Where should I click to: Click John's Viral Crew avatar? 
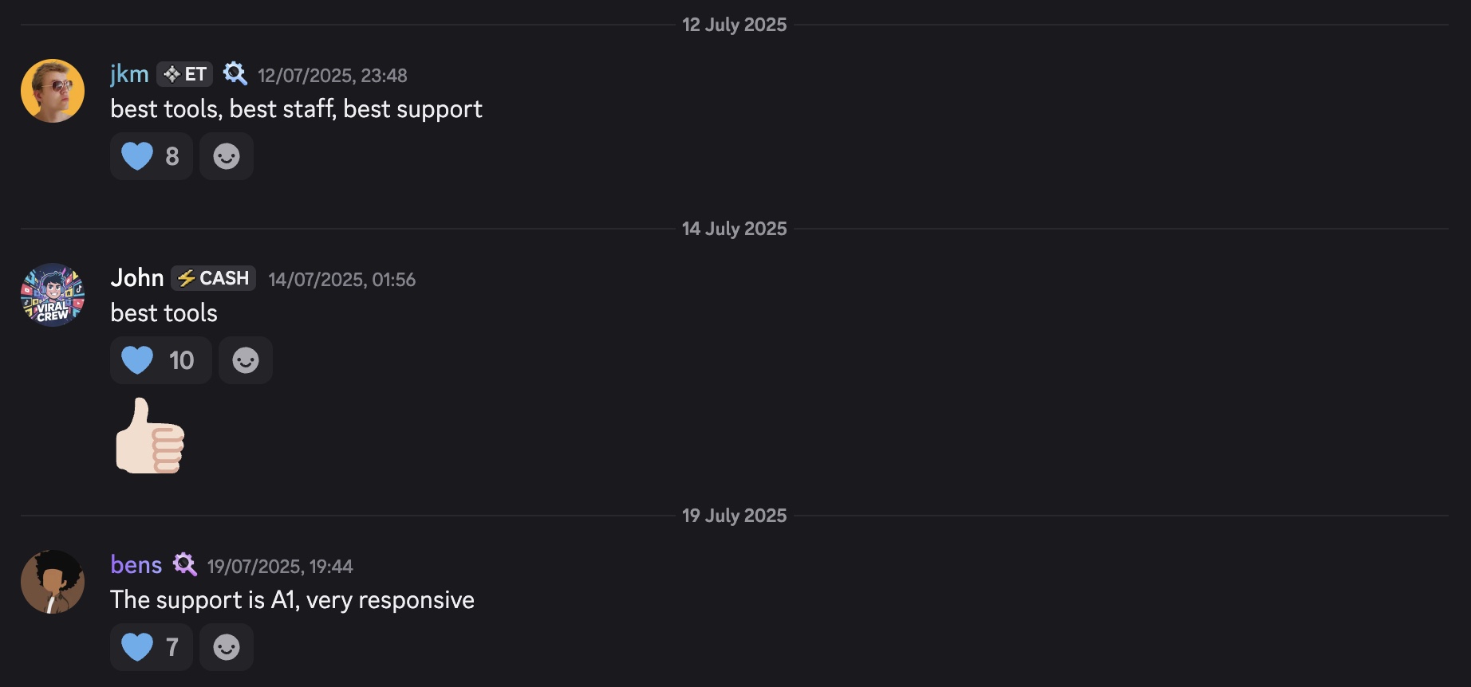pyautogui.click(x=53, y=295)
